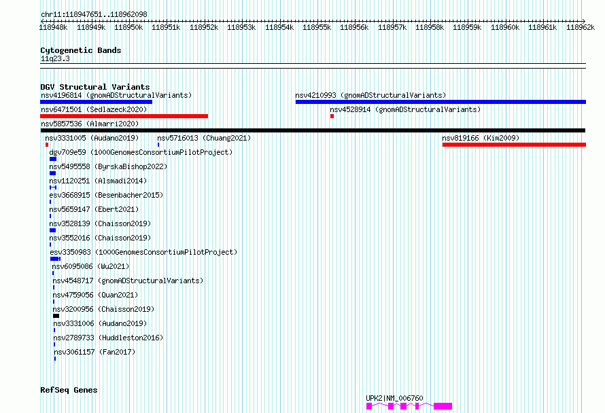Click the red nsv819166 variant bar

pos(514,145)
